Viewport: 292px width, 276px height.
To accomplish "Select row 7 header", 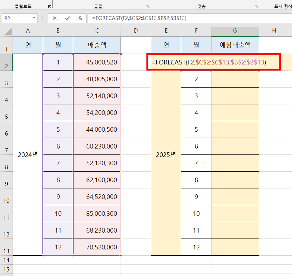I will [x=6, y=146].
